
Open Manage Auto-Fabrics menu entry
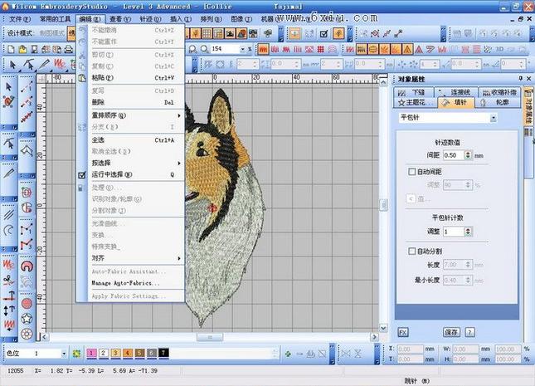coord(125,283)
